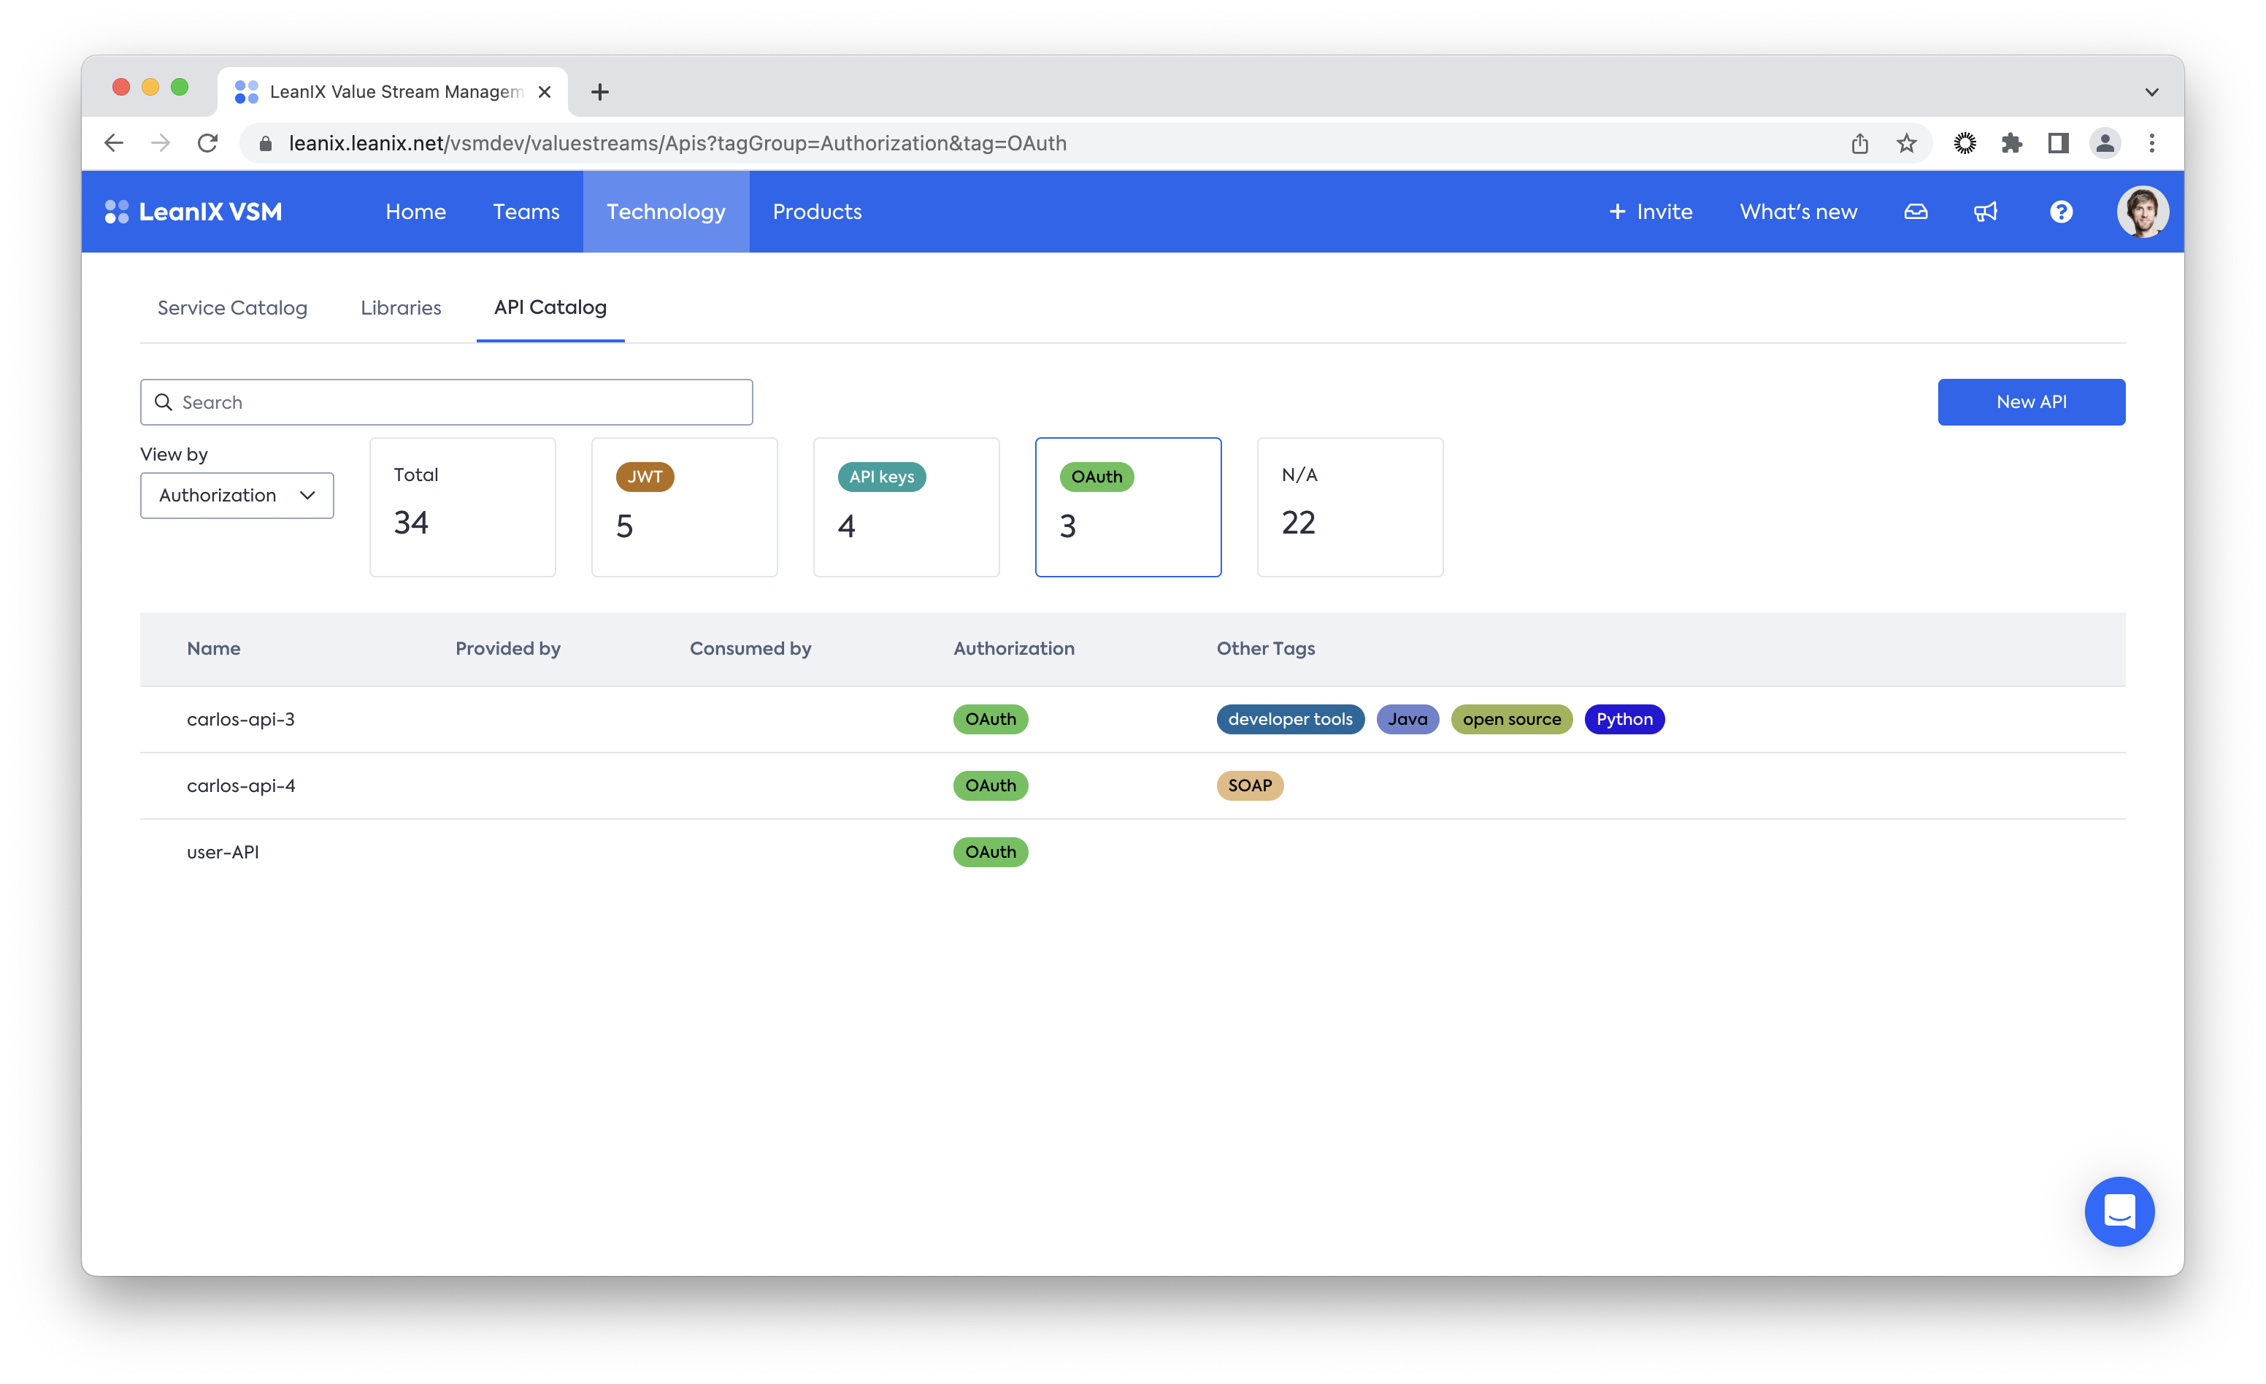
Task: Click the New API button
Action: pos(2031,402)
